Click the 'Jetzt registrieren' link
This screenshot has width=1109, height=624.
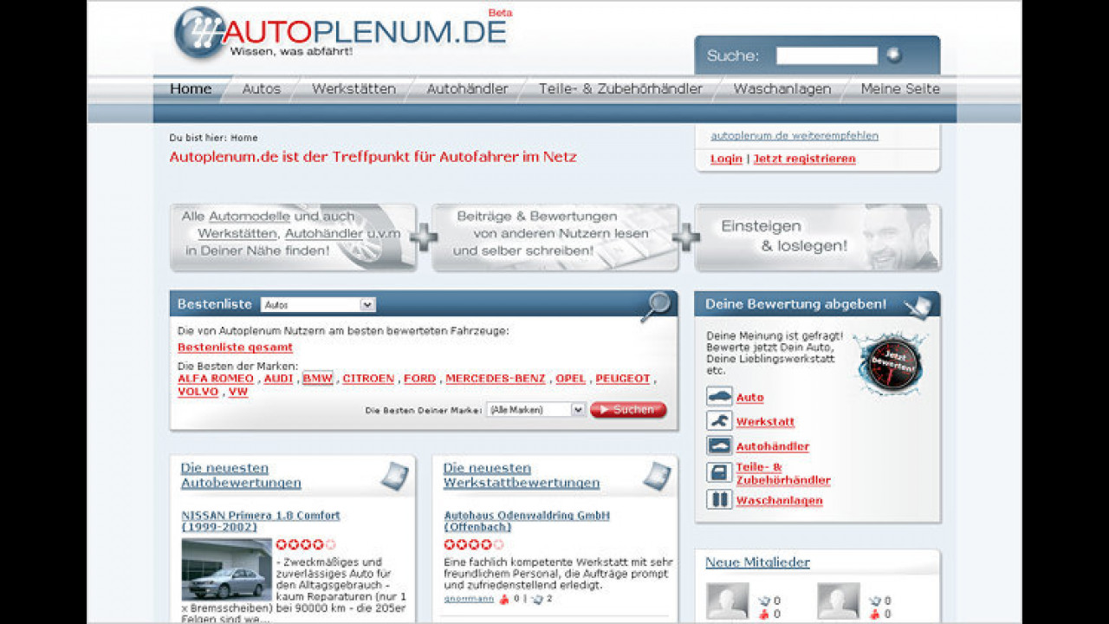pyautogui.click(x=805, y=159)
